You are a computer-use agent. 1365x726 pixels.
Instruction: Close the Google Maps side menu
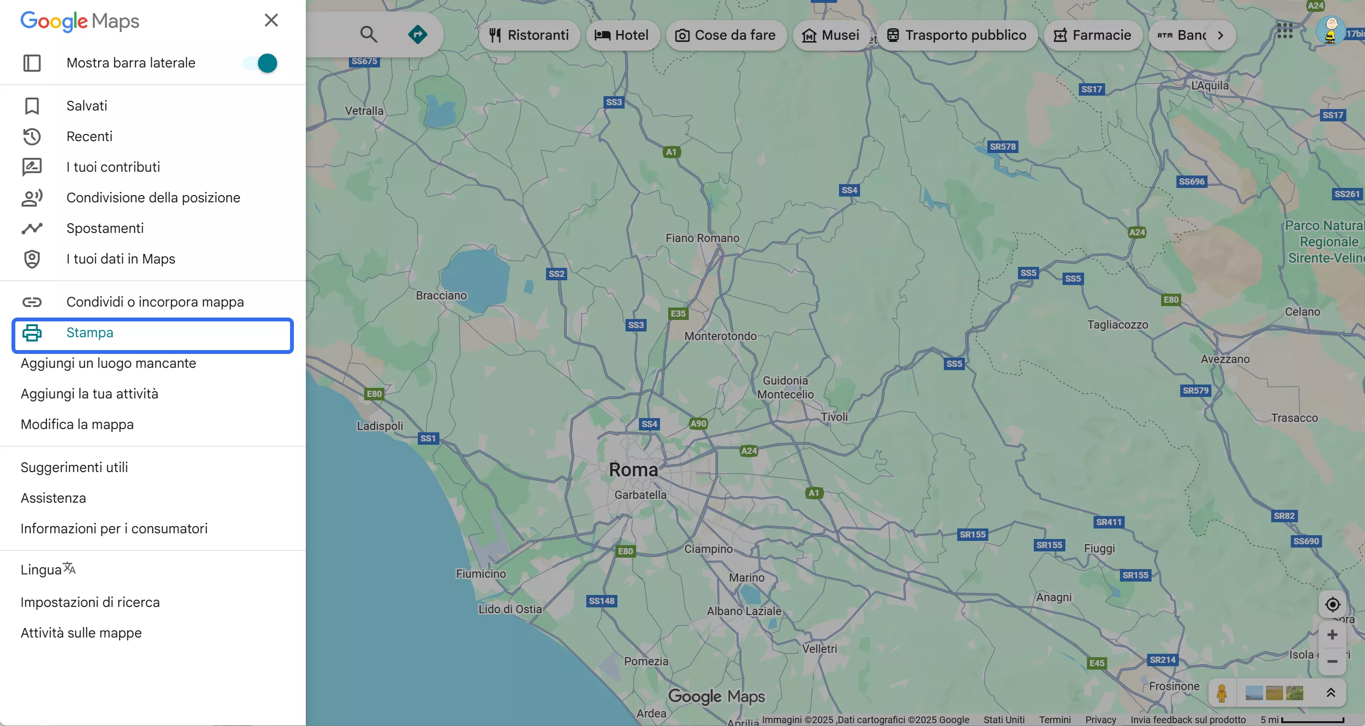[271, 21]
